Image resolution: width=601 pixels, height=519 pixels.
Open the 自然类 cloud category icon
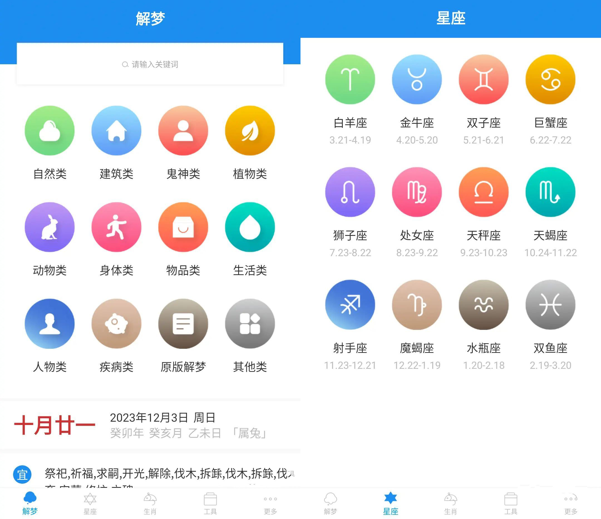click(50, 130)
